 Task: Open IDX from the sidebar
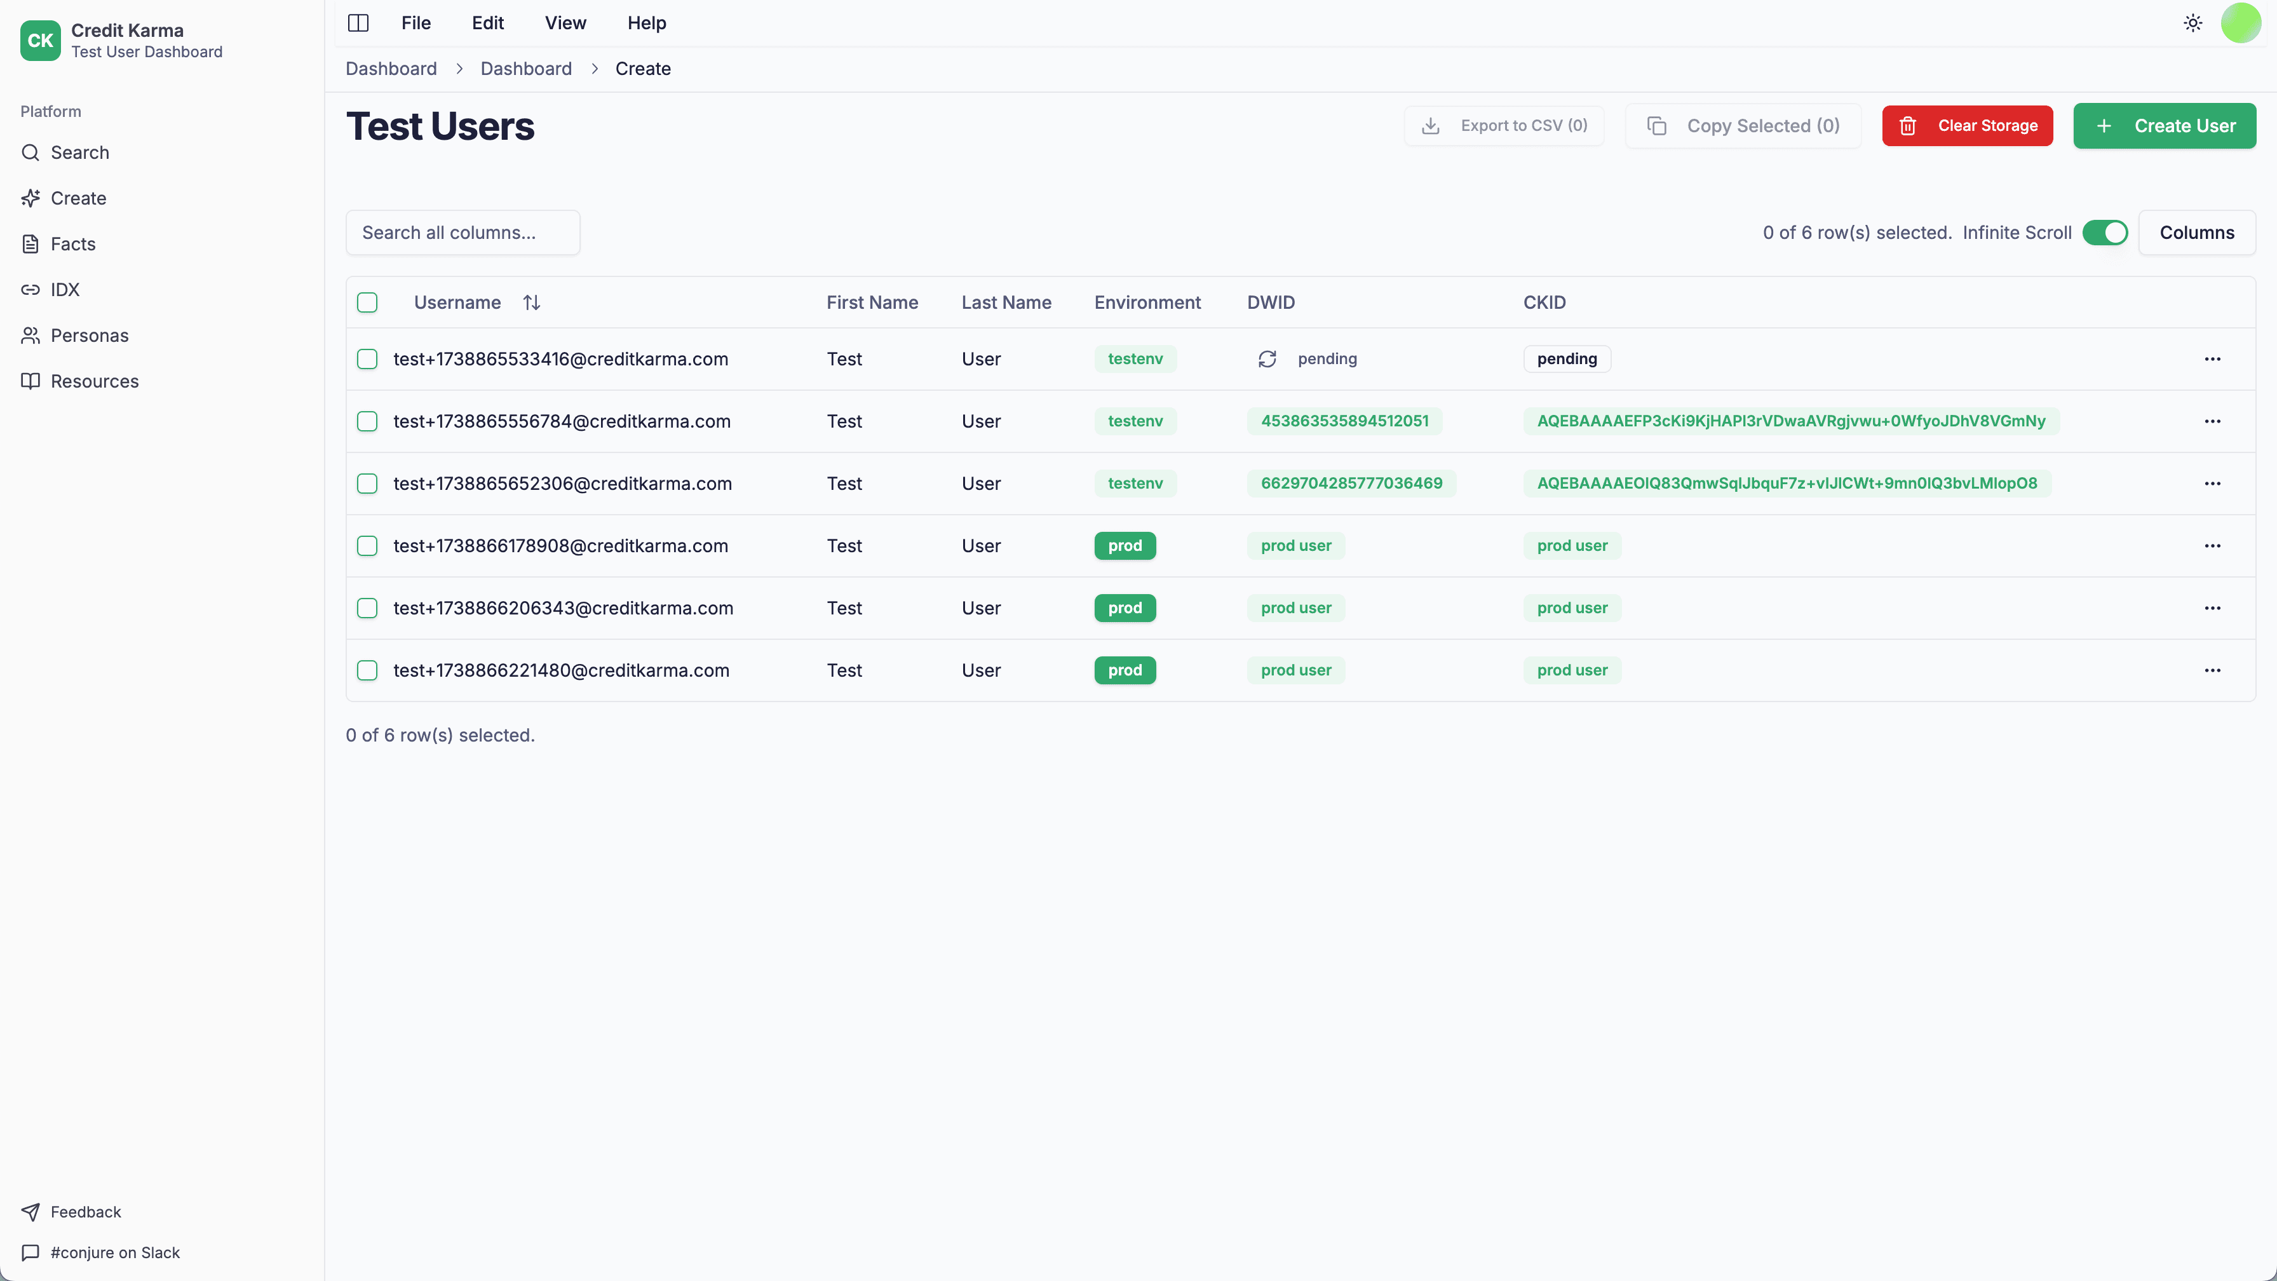[x=65, y=289]
